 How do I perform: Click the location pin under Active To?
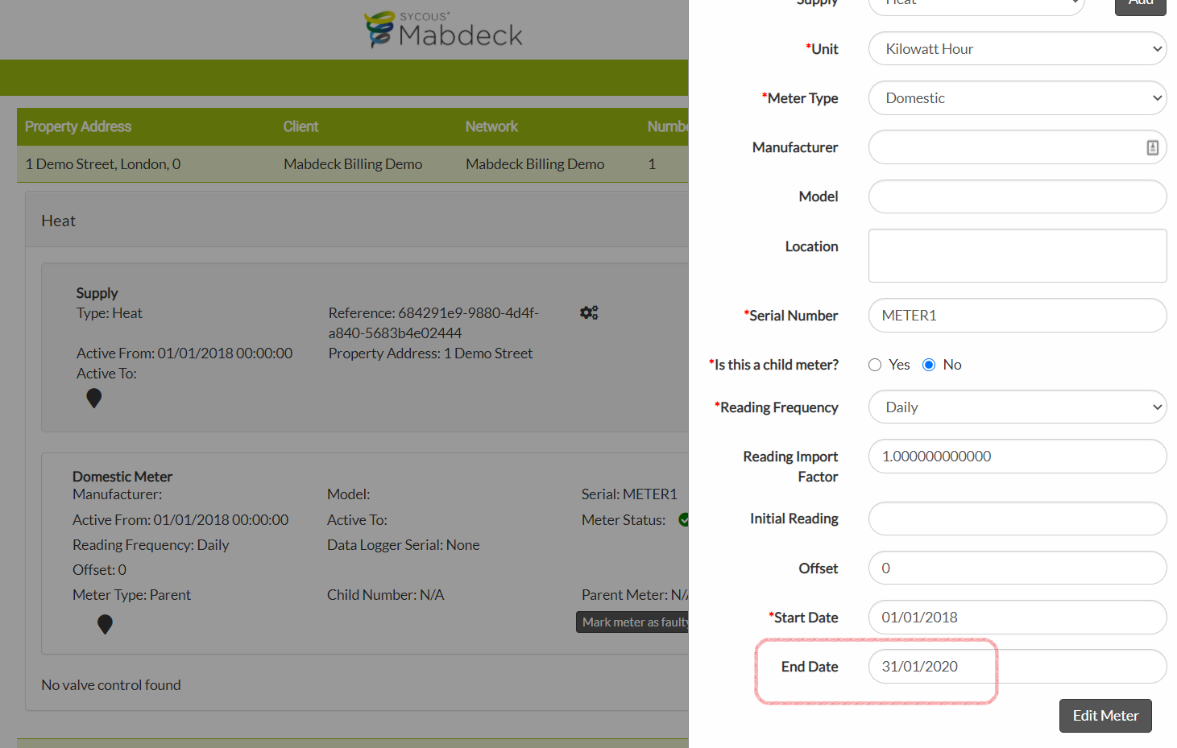[93, 398]
